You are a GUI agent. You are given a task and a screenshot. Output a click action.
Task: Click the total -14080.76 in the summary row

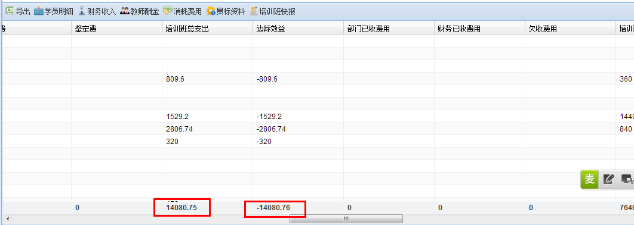[273, 208]
